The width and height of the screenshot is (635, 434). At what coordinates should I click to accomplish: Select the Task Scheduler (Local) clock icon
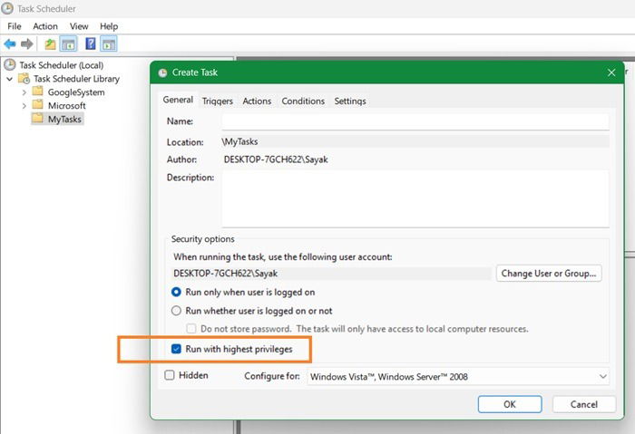click(10, 65)
